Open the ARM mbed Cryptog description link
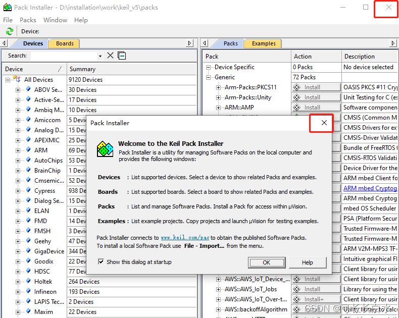Viewport: 399px width, 318px height. pyautogui.click(x=370, y=188)
